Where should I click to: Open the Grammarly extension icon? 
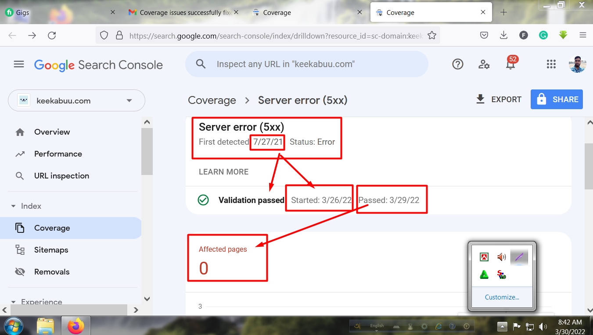coord(543,35)
